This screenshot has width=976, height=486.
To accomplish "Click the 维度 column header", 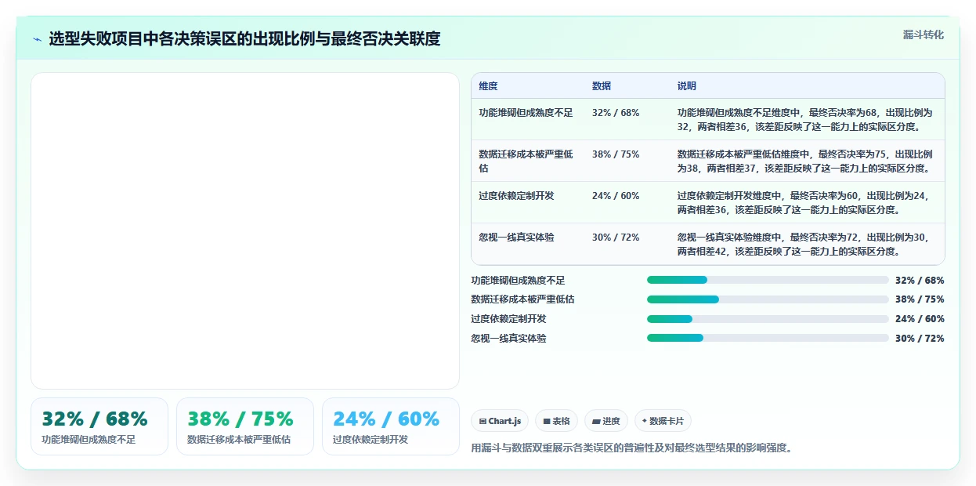I will 488,86.
